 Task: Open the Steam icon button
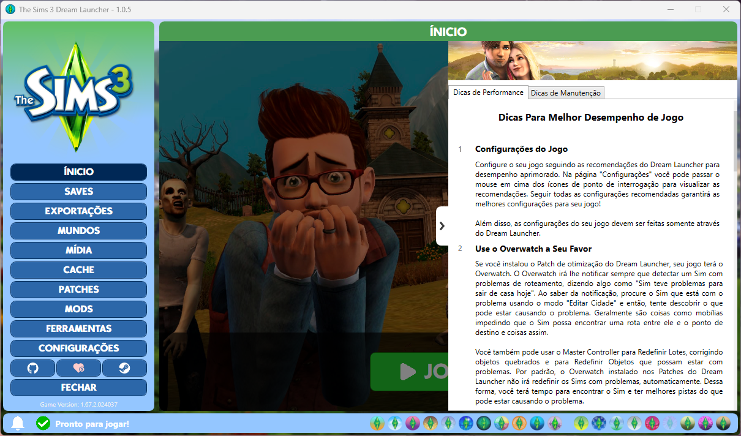click(x=124, y=368)
